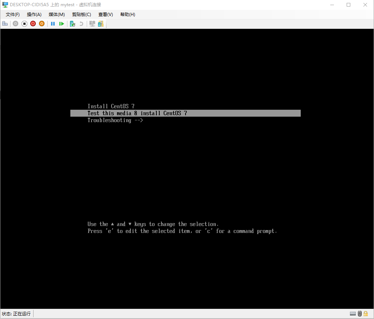This screenshot has width=374, height=319.
Task: Open the 文件(F) menu
Action: tap(13, 15)
